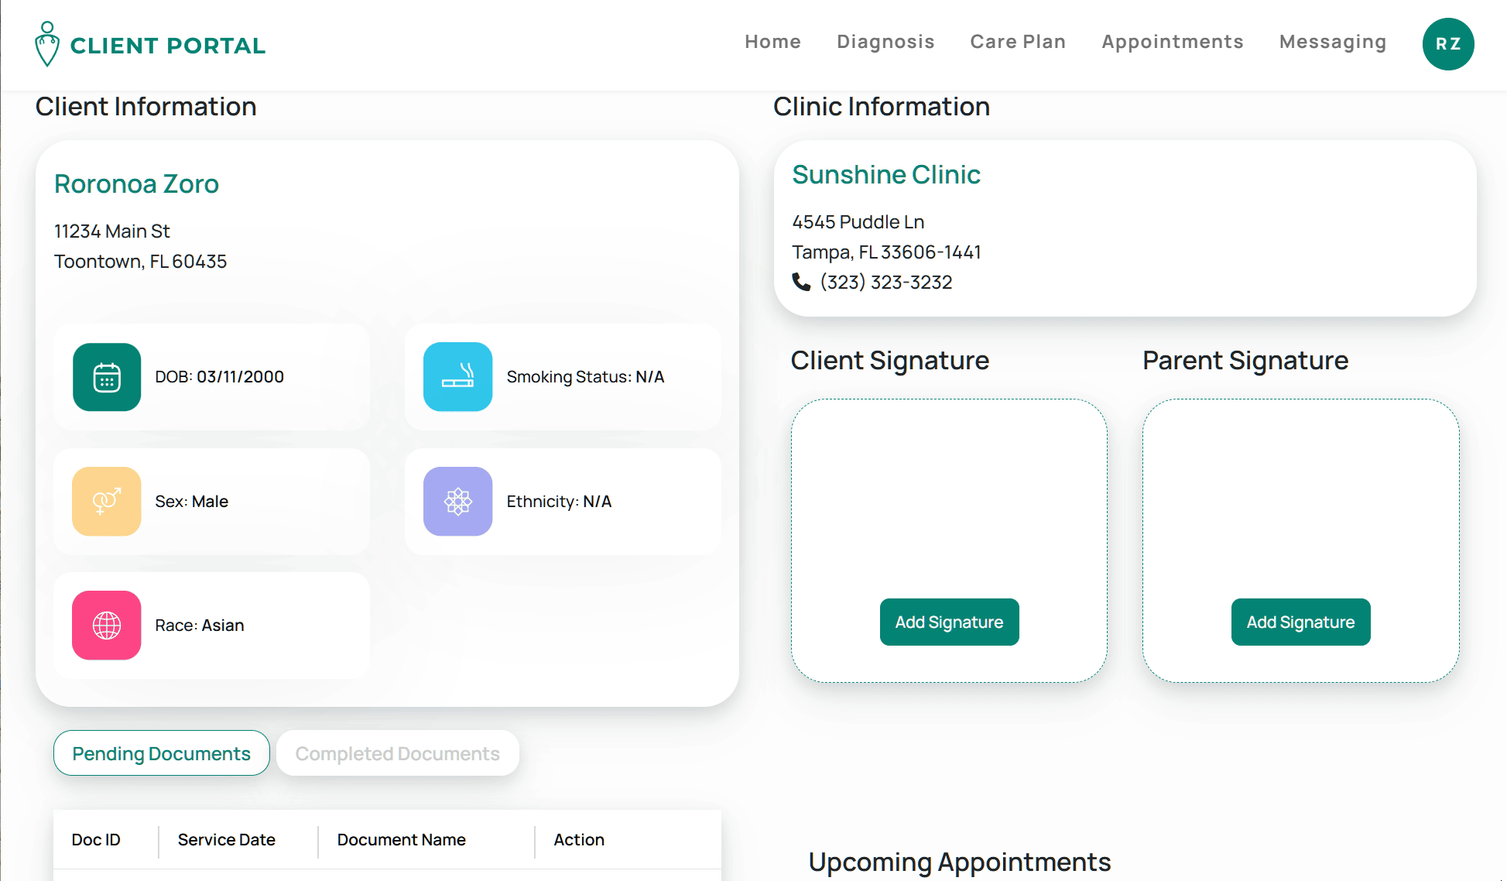Click the Ethnicity: N/A text
The image size is (1507, 881).
559,502
